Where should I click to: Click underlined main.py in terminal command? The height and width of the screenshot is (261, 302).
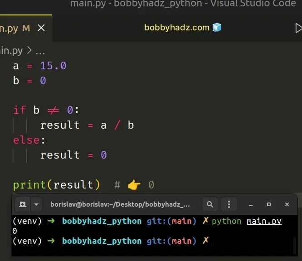pyautogui.click(x=264, y=221)
